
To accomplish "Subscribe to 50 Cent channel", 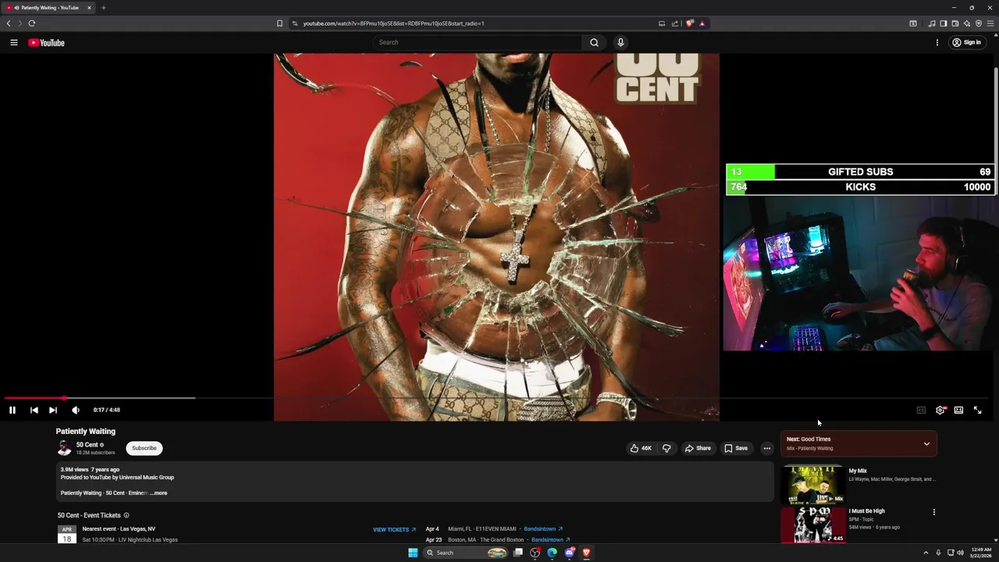I will pyautogui.click(x=144, y=448).
